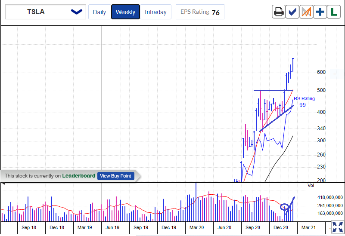Click the 418,000,000 volume label
Viewport: 345px width, 236px height.
[330, 198]
